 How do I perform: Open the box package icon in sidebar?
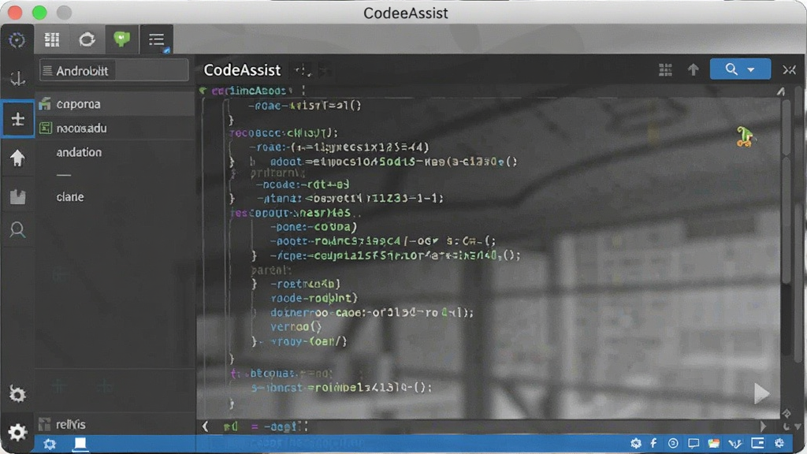[17, 196]
